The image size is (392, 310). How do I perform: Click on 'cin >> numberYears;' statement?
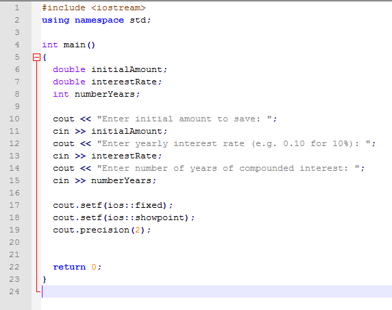point(104,180)
